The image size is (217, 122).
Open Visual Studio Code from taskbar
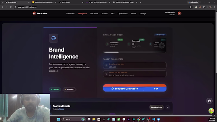click(154, 119)
